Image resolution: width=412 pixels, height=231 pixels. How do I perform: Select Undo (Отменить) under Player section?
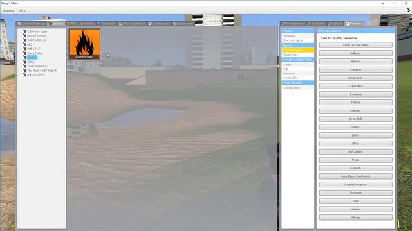[297, 36]
